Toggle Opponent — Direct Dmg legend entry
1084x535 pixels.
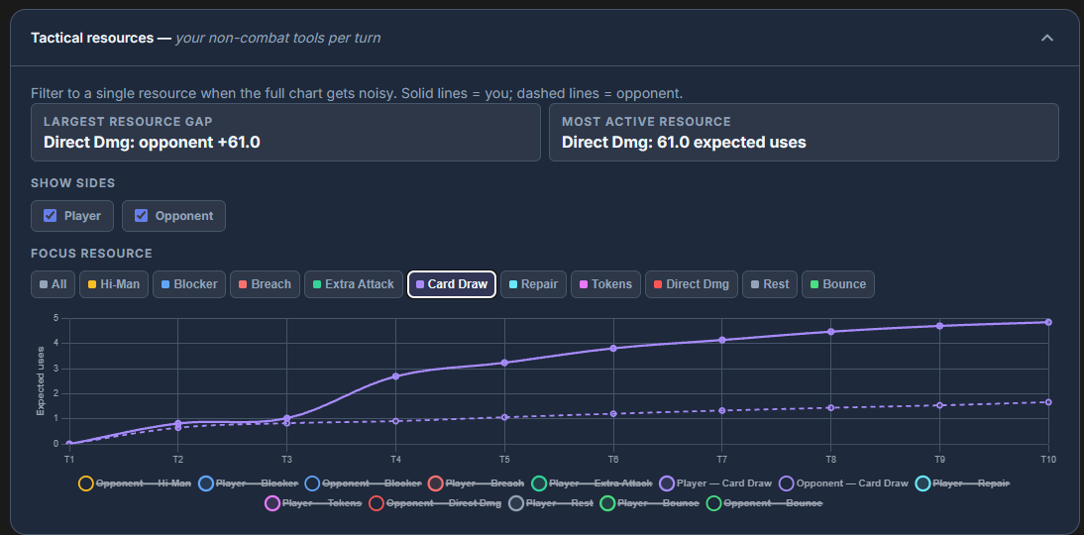[436, 503]
